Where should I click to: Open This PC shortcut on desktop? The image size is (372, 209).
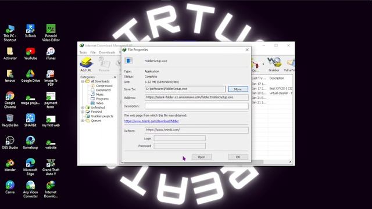pyautogui.click(x=10, y=33)
